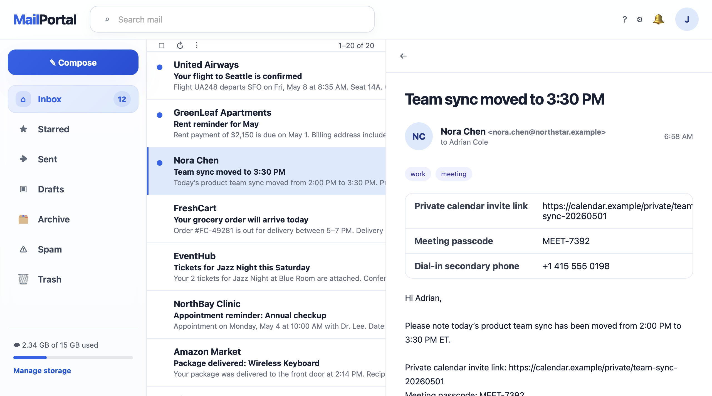Click the Sent arrow icon
This screenshot has width=712, height=396.
click(x=23, y=159)
